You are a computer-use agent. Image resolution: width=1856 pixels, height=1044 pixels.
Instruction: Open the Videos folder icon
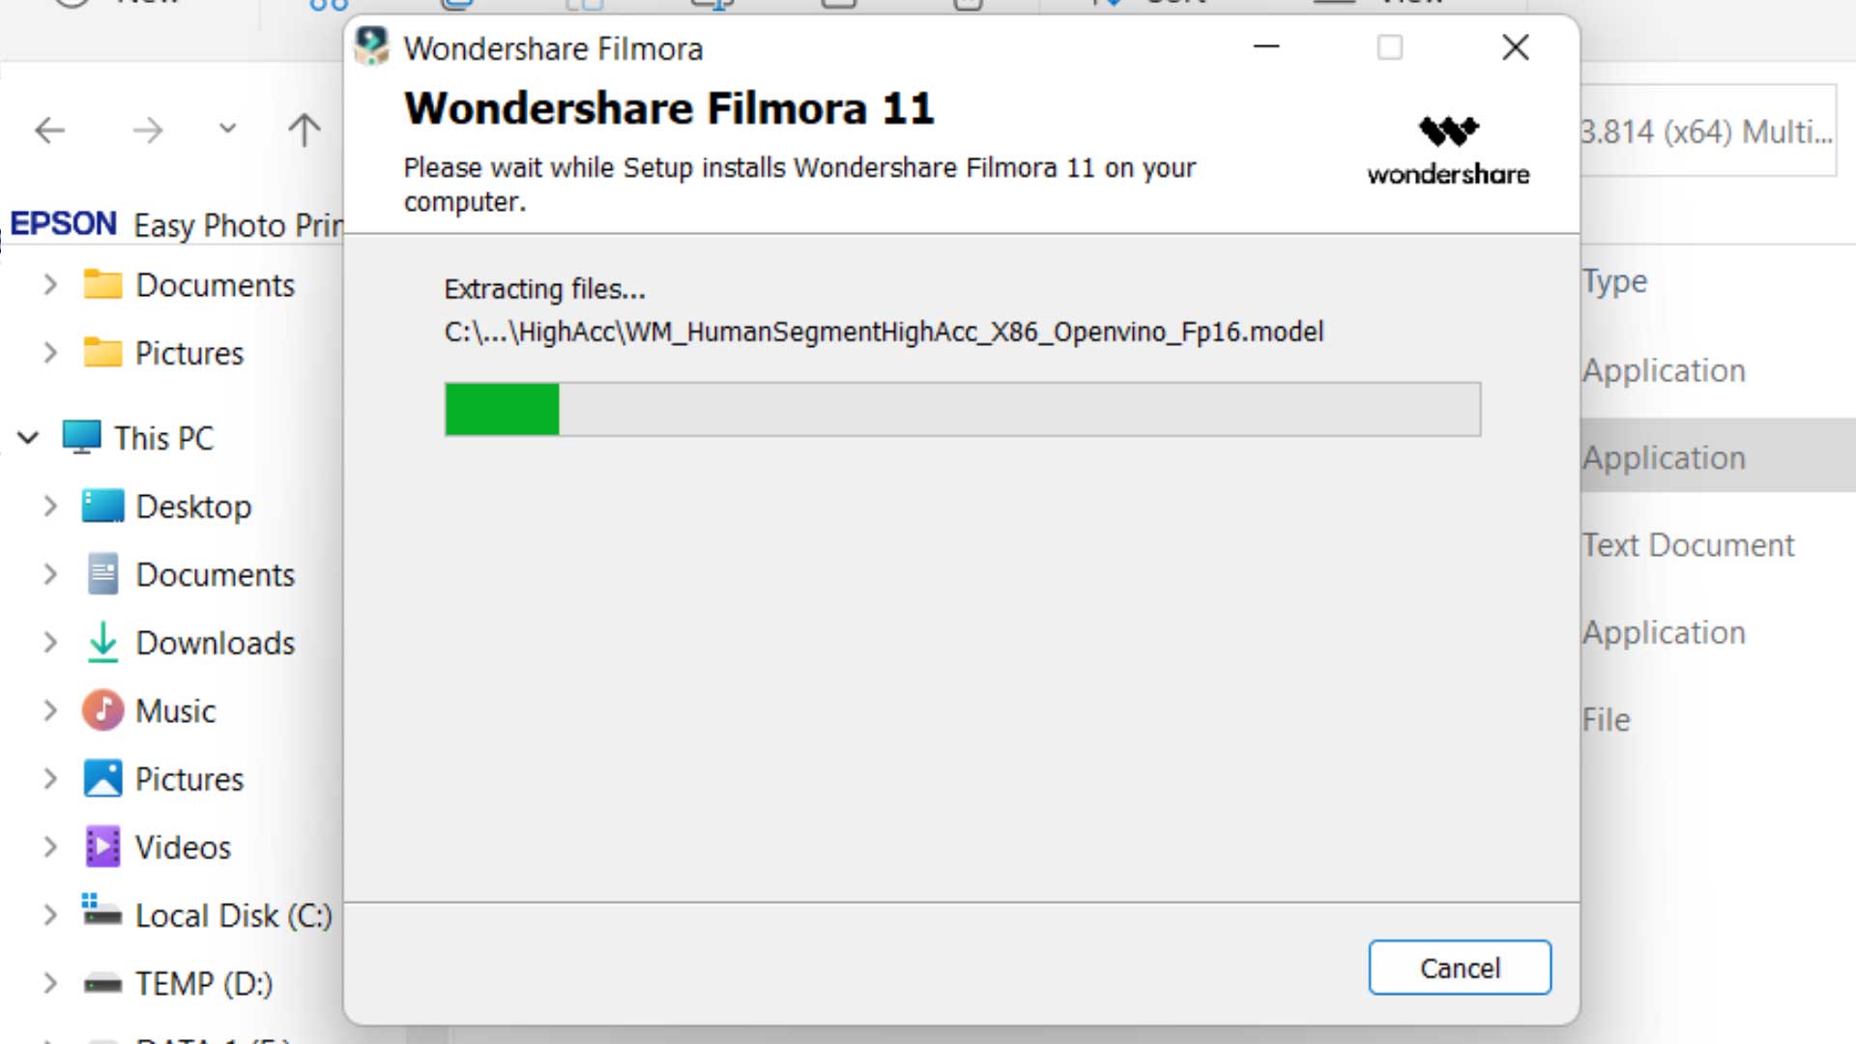(x=101, y=847)
